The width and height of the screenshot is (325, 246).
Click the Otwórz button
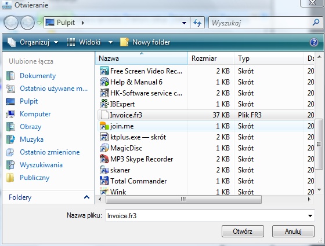[243, 231]
